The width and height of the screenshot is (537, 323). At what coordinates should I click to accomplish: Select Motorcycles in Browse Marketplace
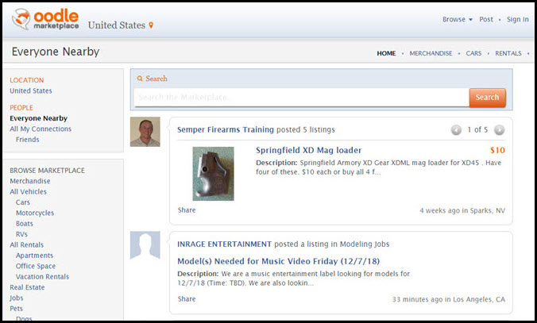tap(35, 213)
